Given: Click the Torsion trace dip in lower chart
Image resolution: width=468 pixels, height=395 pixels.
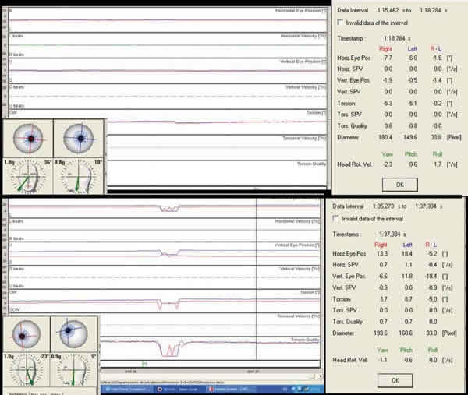Looking at the screenshot, I should (163, 305).
